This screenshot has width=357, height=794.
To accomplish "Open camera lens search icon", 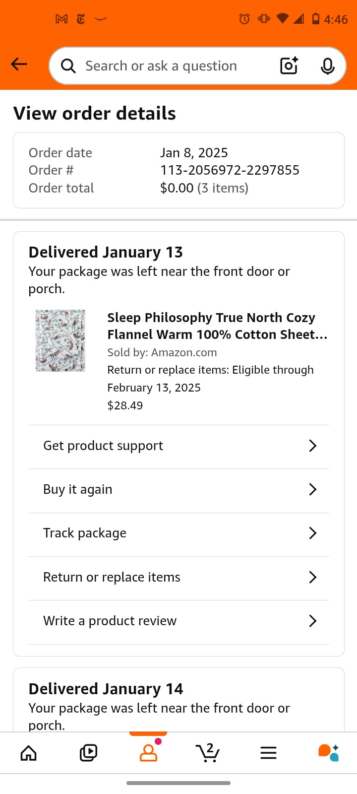I will (x=289, y=66).
